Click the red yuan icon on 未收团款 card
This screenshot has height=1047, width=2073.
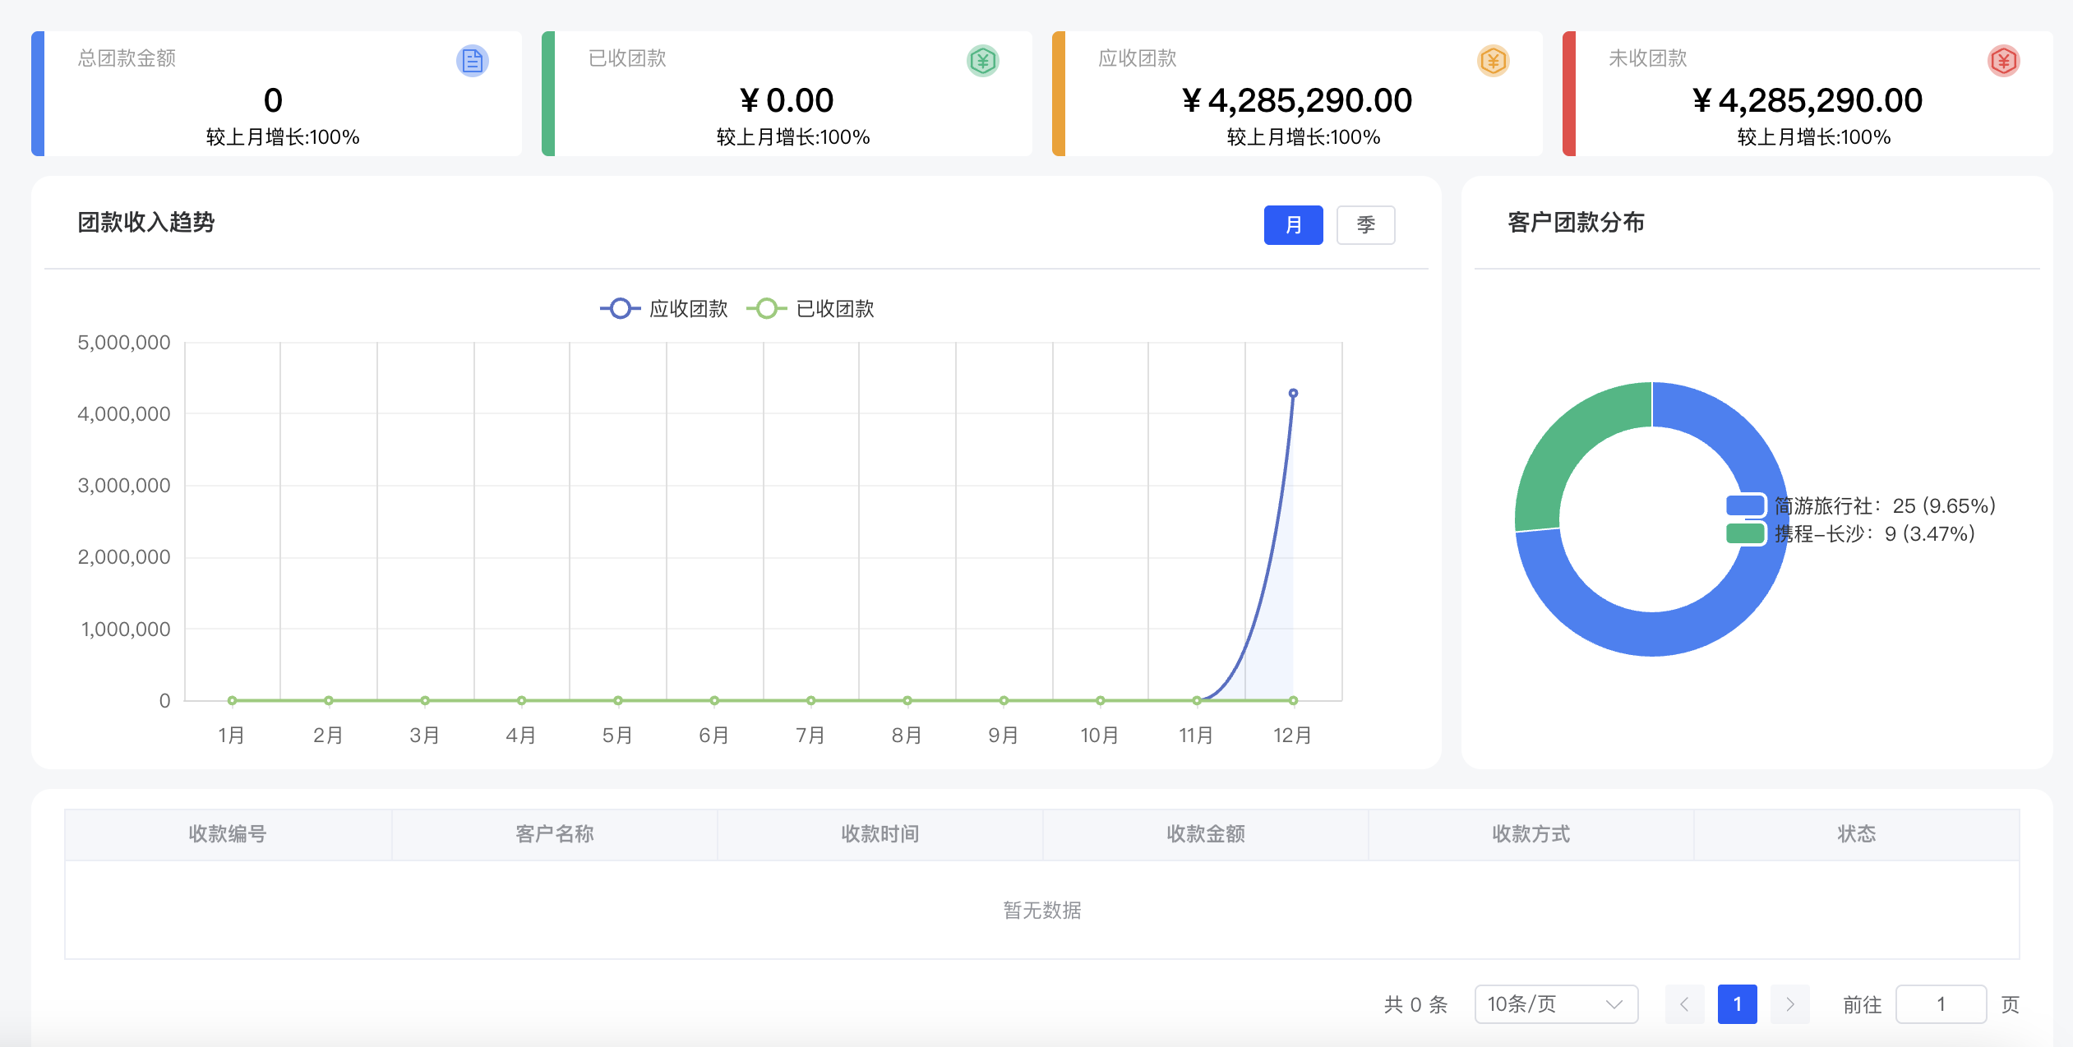click(x=2002, y=60)
